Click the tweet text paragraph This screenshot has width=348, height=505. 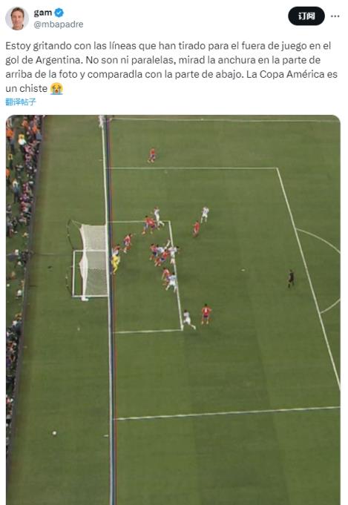pyautogui.click(x=171, y=67)
